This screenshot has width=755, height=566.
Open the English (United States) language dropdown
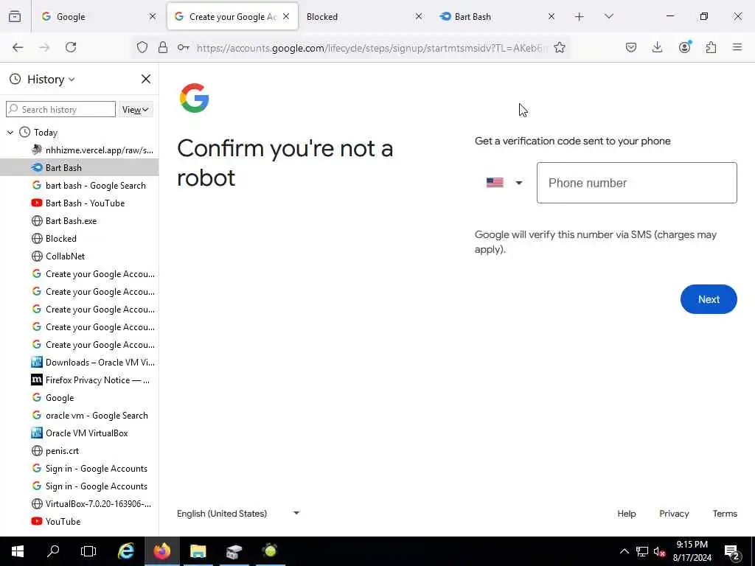coord(238,514)
